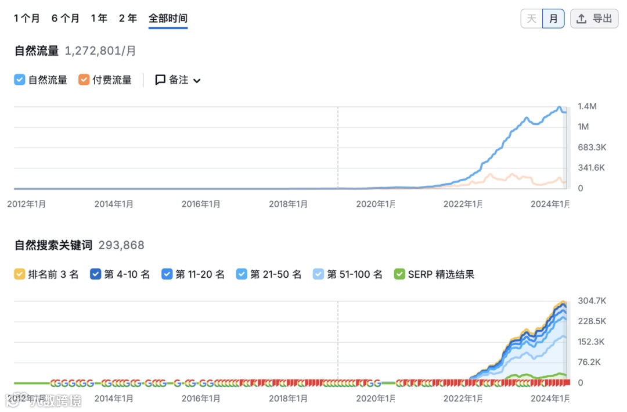Uncheck the 付费流量 checkbox

click(x=84, y=80)
